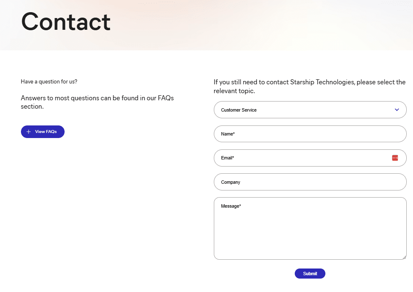Click the plus icon on View FAQs button
This screenshot has height=292, width=413.
point(29,132)
